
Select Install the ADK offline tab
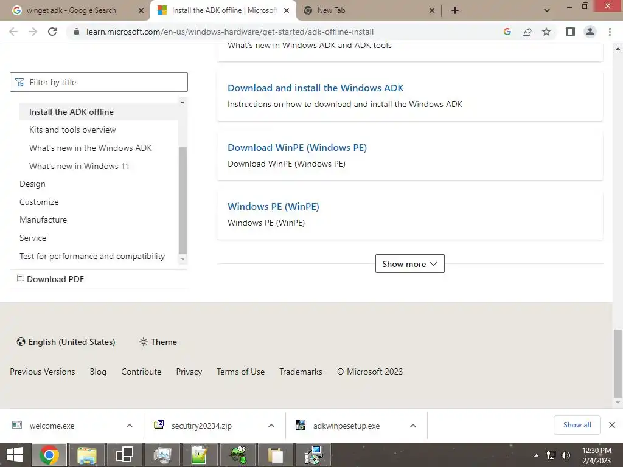click(224, 10)
